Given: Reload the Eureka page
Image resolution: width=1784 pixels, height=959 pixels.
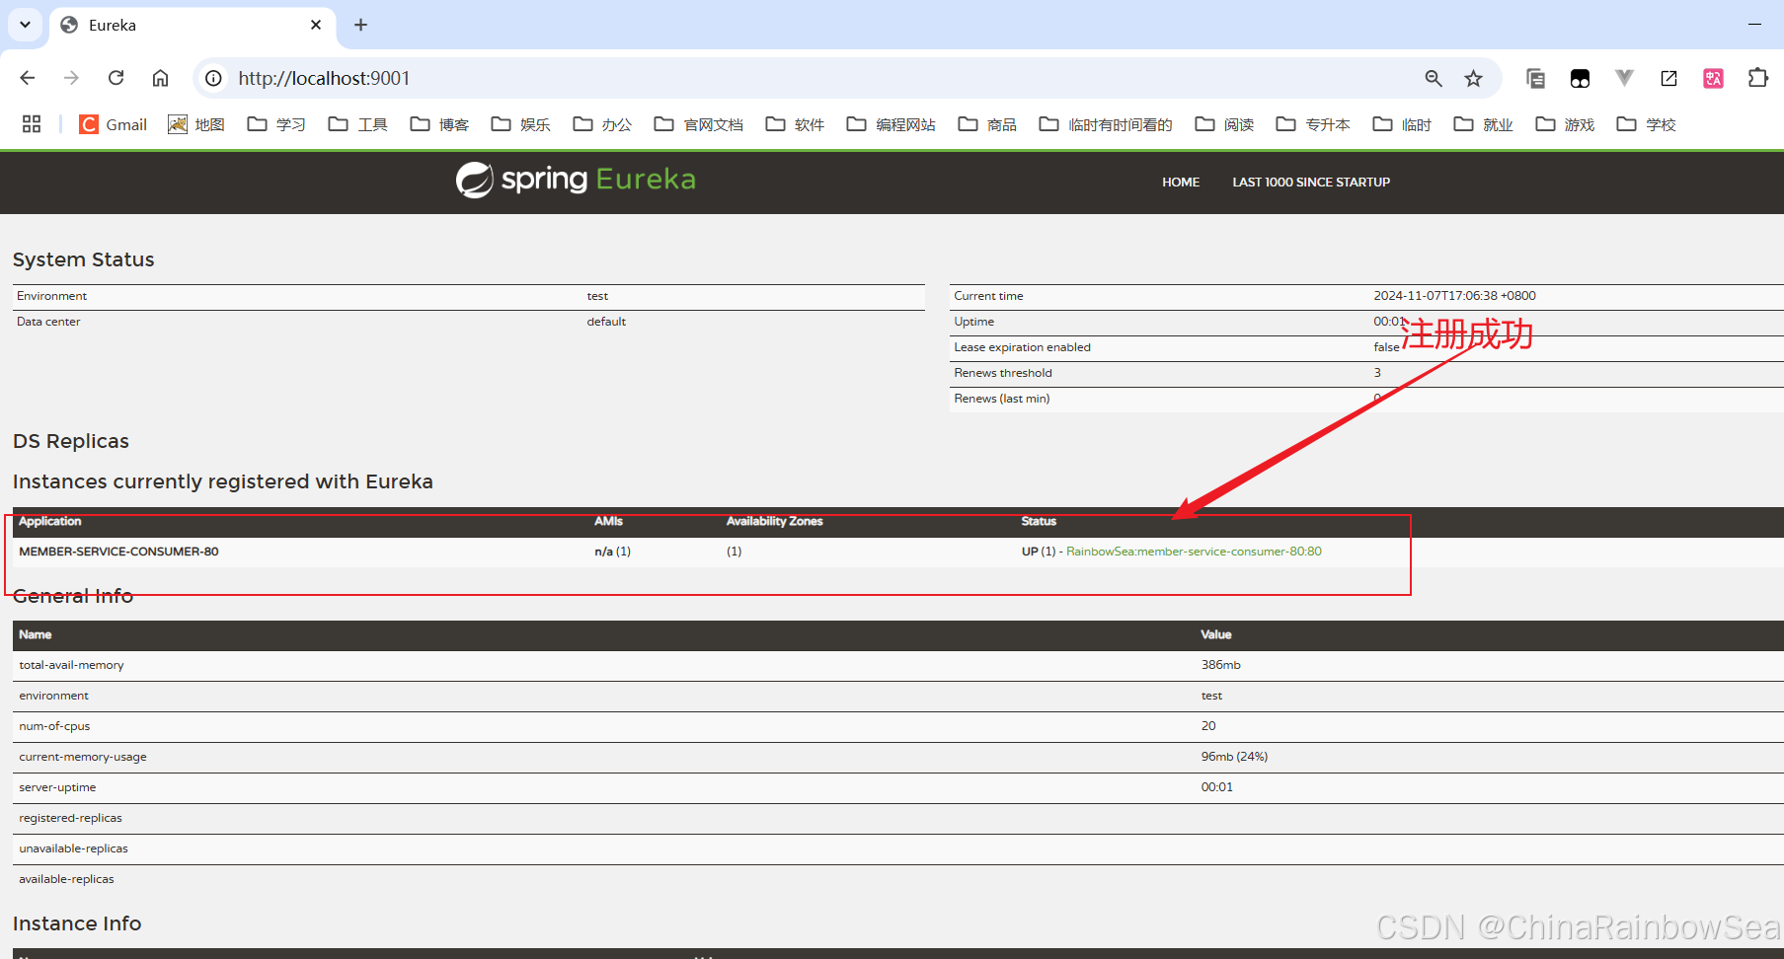Looking at the screenshot, I should coord(116,78).
